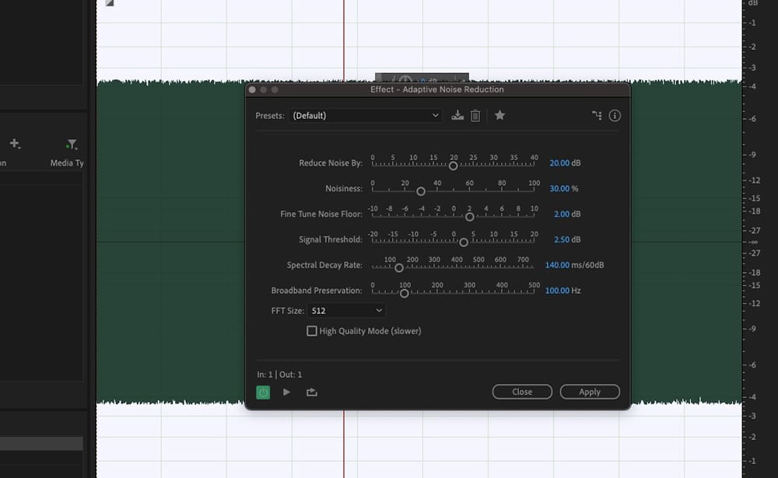Viewport: 778px width, 478px height.
Task: Delete the selected preset using trash icon
Action: [x=475, y=116]
